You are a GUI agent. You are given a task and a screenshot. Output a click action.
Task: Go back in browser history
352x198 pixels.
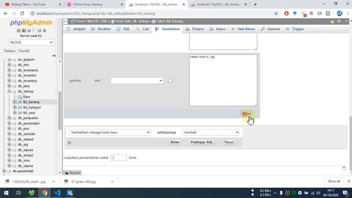tap(5, 13)
